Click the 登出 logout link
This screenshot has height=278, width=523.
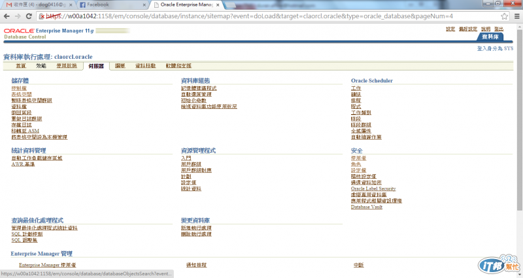tap(499, 29)
